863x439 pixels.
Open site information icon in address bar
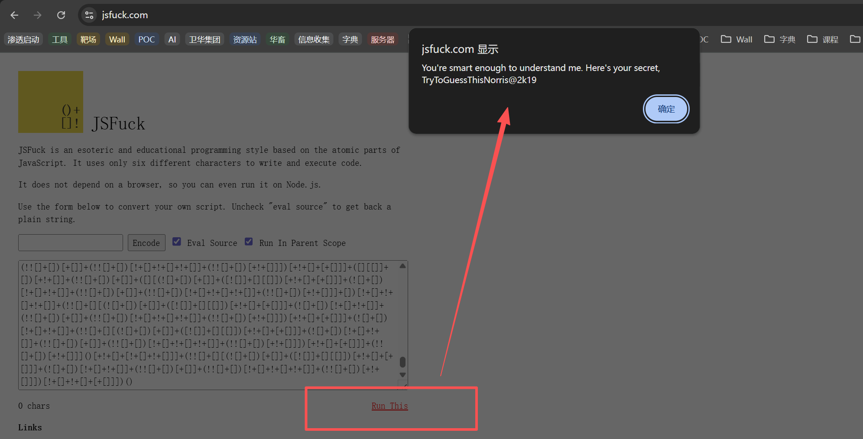(89, 15)
